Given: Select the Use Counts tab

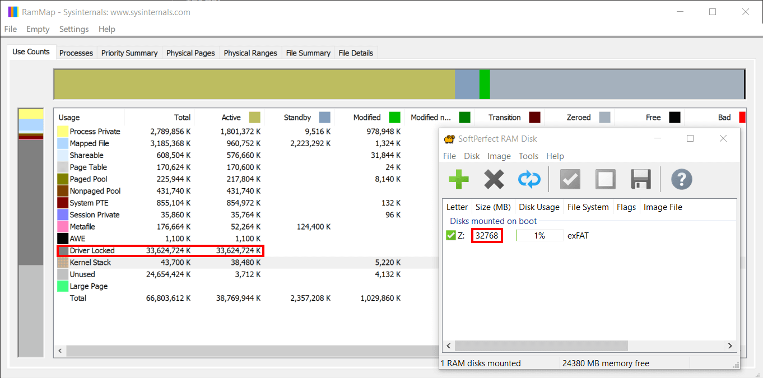Looking at the screenshot, I should point(31,52).
